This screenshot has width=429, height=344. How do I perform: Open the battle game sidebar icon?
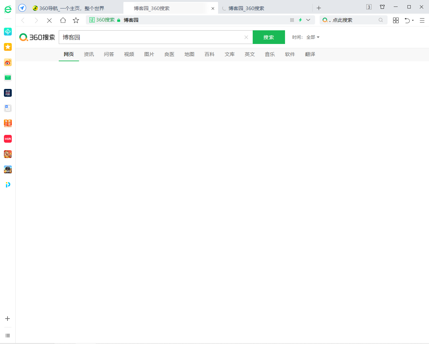[x=8, y=169]
